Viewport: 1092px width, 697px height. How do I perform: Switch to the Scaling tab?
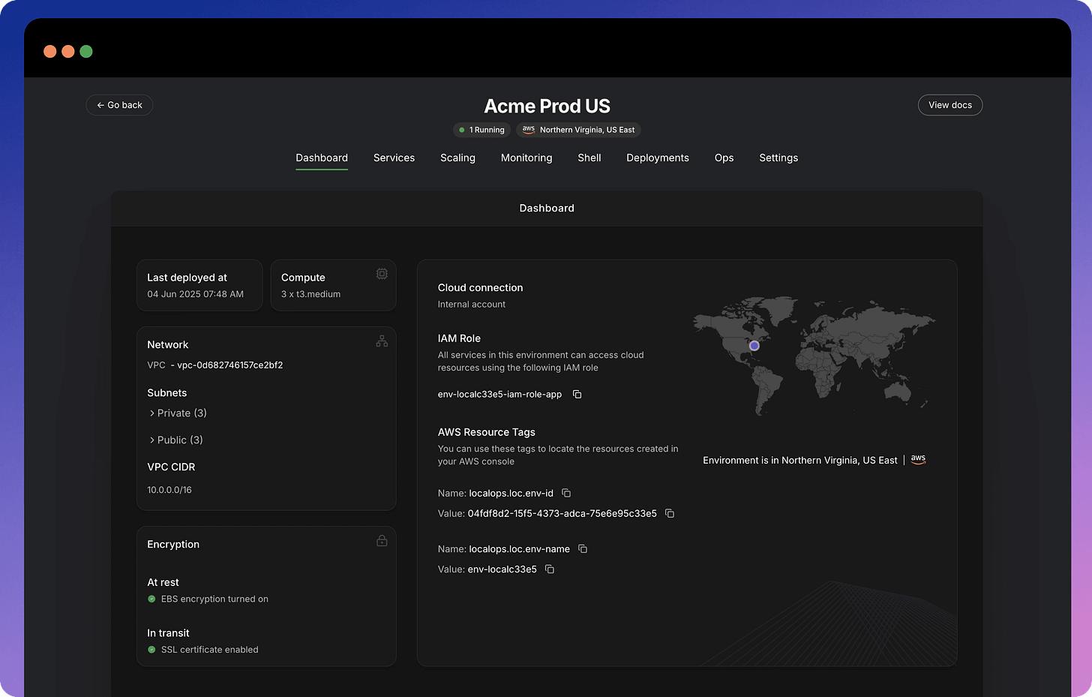457,158
